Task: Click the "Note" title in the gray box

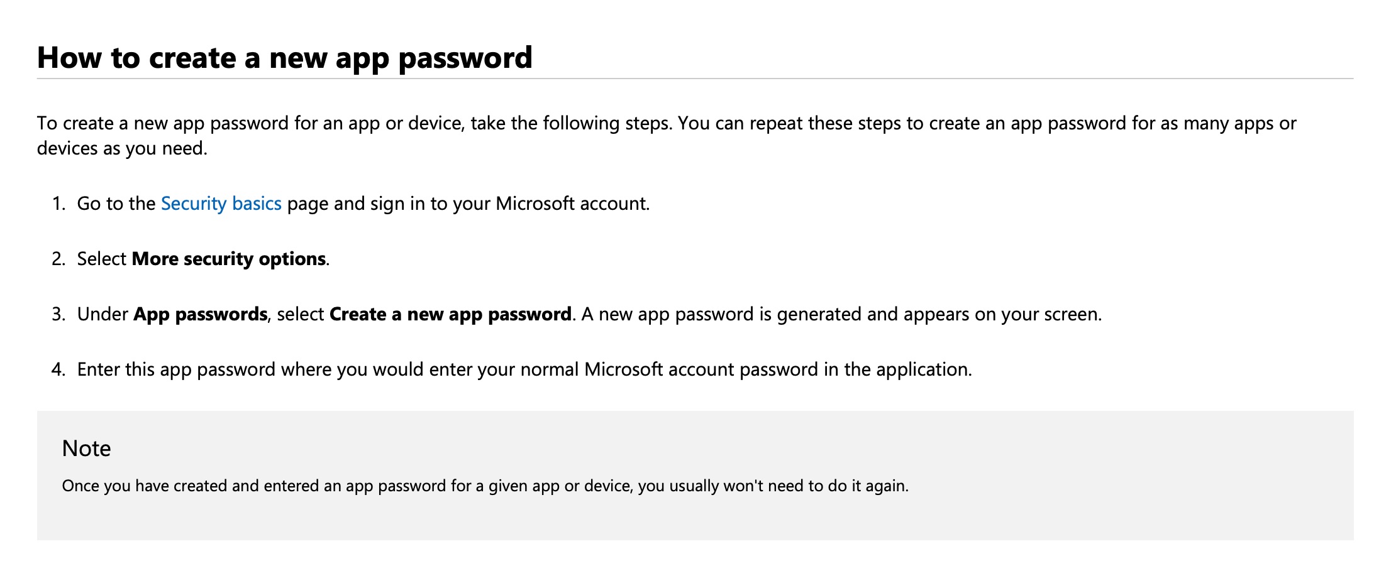Action: (x=86, y=449)
